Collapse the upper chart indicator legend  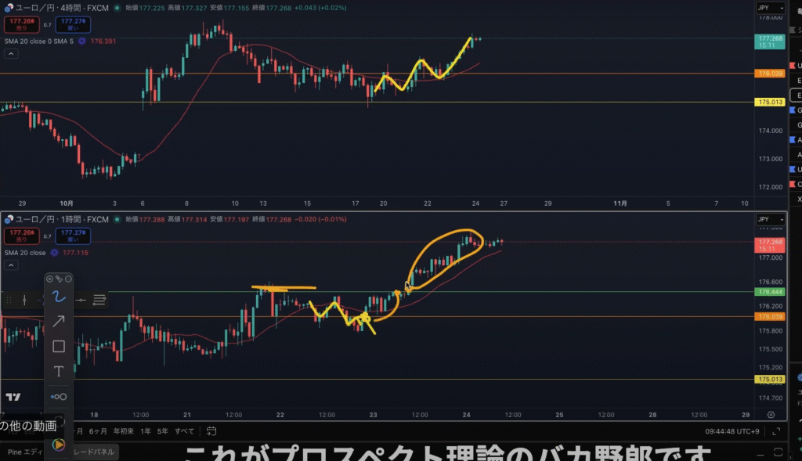pos(12,54)
